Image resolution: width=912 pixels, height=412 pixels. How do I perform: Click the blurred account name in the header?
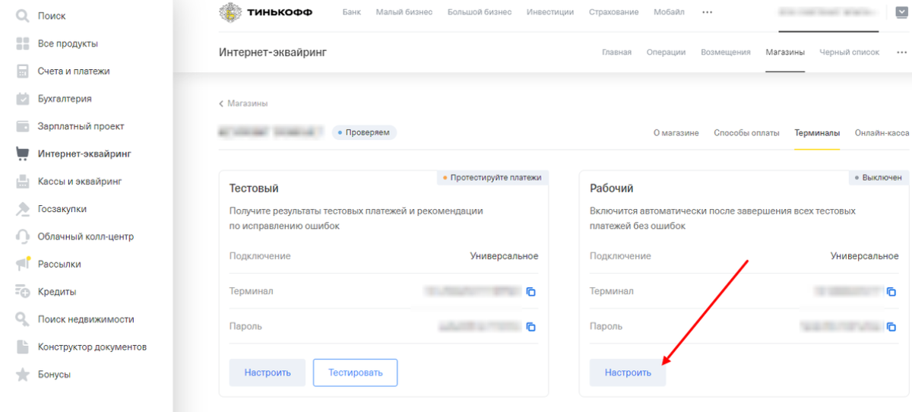click(x=828, y=13)
